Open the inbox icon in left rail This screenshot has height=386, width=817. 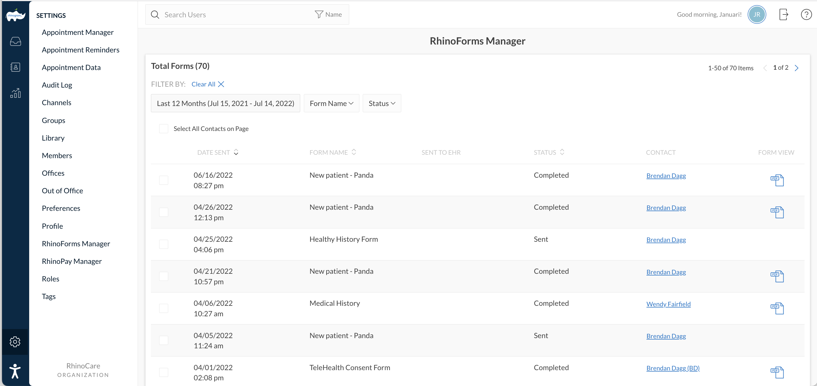coord(15,41)
